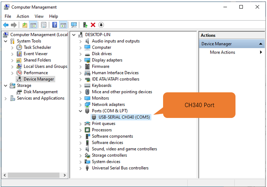Click the More Actions entry

click(x=222, y=52)
